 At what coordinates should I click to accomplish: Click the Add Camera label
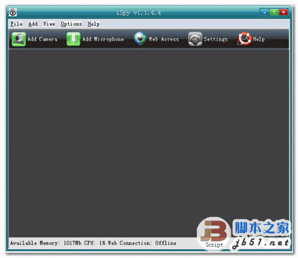[x=42, y=39]
